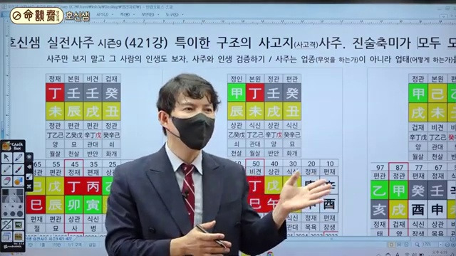Click the 10 age cell in second chart
456x256 pixels.
tap(329, 164)
